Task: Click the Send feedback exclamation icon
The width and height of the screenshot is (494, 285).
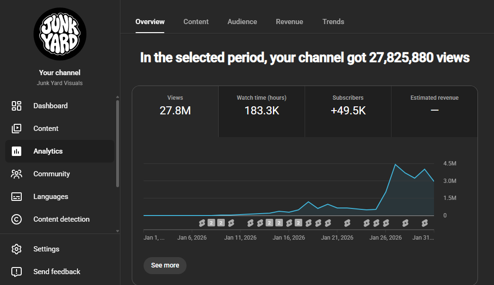Action: [17, 272]
